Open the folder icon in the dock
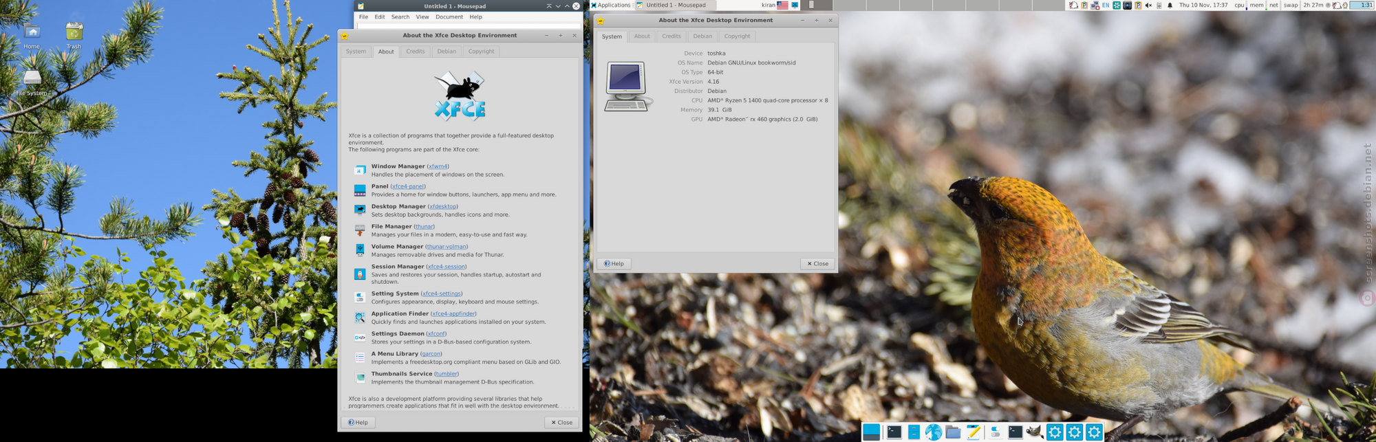This screenshot has height=442, width=1376. pos(953,432)
